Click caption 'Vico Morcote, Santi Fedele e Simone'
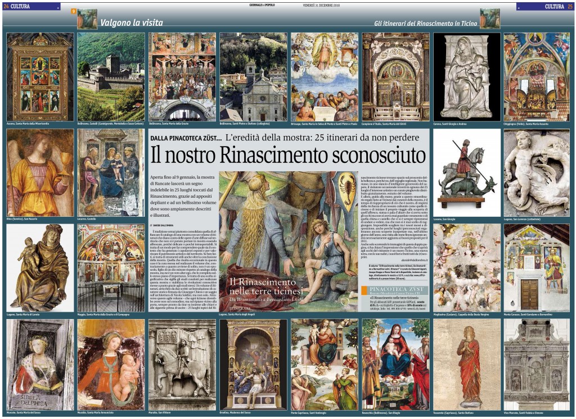The width and height of the screenshot is (576, 419). point(524,413)
